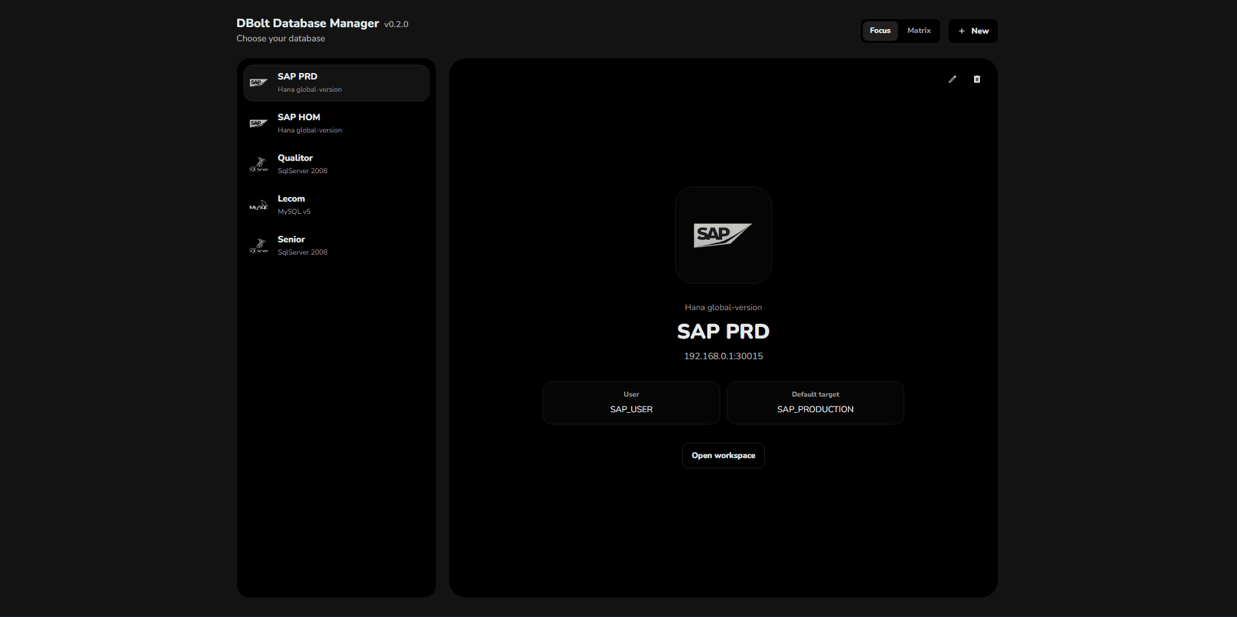The height and width of the screenshot is (617, 1237).
Task: Select the Senior database entry
Action: (337, 246)
